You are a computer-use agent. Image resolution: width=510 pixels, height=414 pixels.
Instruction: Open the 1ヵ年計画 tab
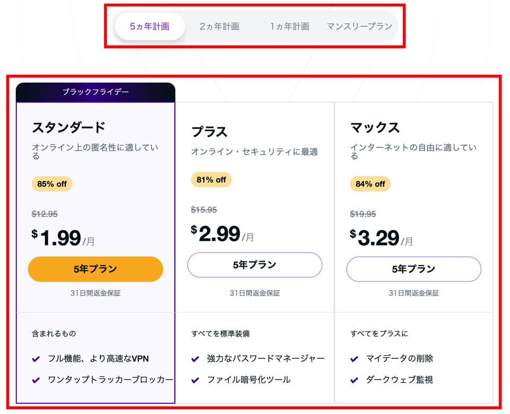[x=289, y=26]
